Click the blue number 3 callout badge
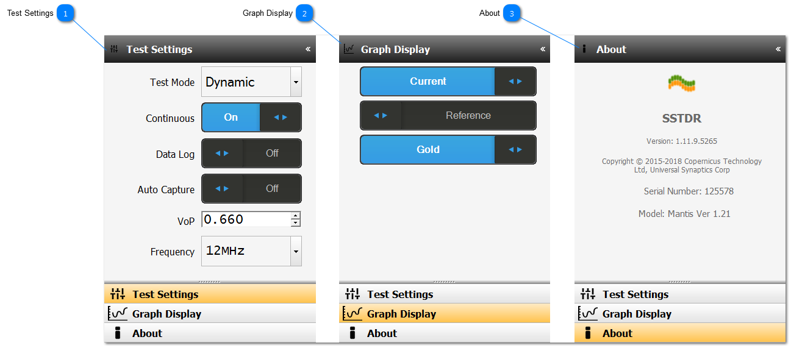Image resolution: width=791 pixels, height=348 pixels. (x=512, y=13)
